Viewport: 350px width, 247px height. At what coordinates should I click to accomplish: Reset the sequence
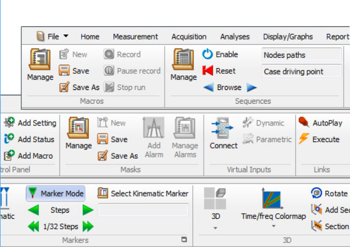tap(219, 71)
